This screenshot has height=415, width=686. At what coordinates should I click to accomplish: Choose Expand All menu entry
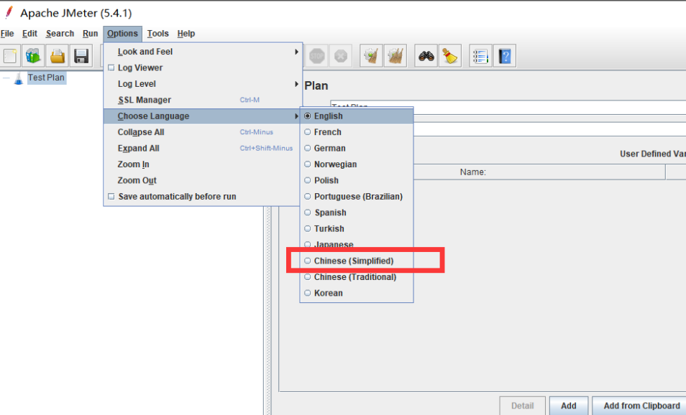(x=203, y=148)
